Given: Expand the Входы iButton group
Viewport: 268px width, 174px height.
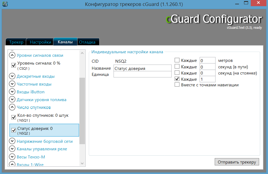Looking at the screenshot, I should pos(12,92).
